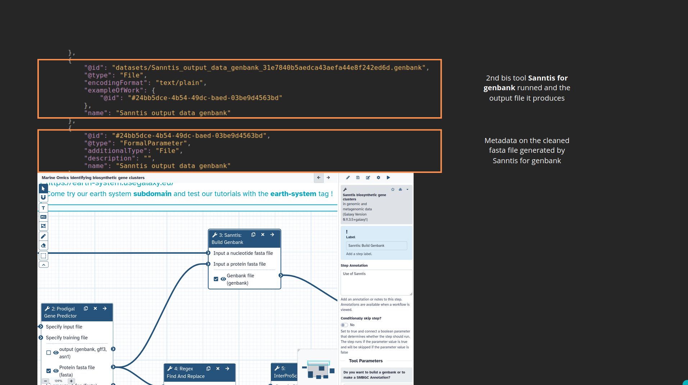Image resolution: width=688 pixels, height=385 pixels.
Task: Open workflow options gear icon
Action: pyautogui.click(x=378, y=178)
